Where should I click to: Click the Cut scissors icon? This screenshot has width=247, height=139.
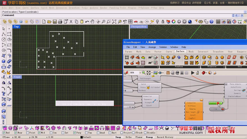click(71, 22)
